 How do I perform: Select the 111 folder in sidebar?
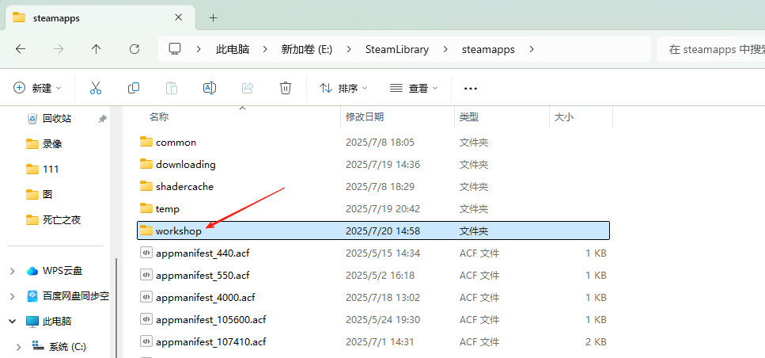point(51,169)
